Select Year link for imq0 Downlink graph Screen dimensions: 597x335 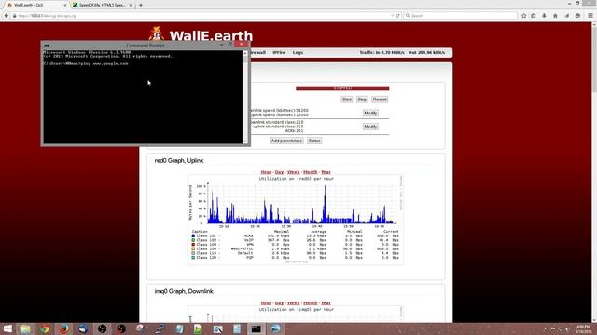(x=326, y=303)
